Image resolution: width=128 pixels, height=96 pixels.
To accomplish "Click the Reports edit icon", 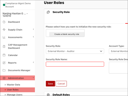I will pos(4,63).
